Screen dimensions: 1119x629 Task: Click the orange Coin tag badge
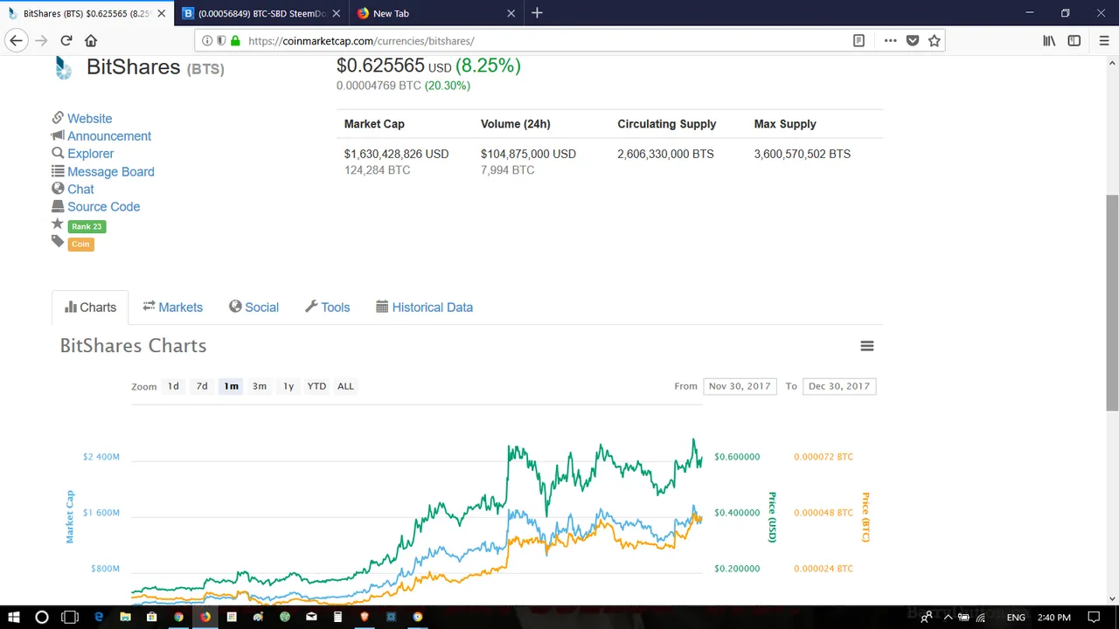point(80,244)
